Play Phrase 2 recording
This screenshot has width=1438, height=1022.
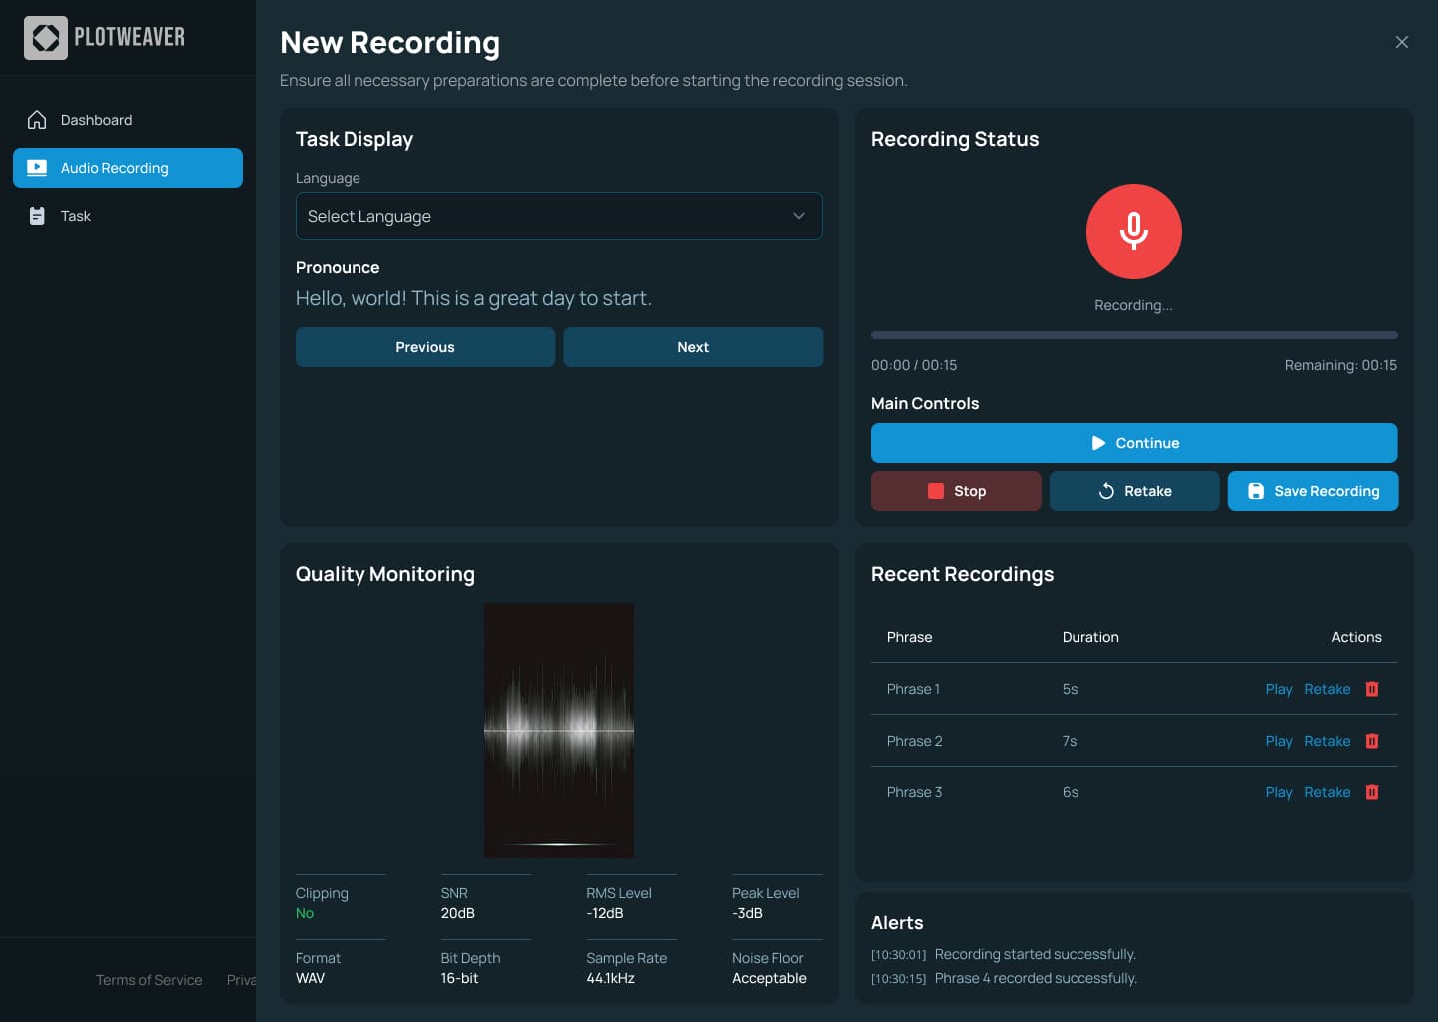click(x=1279, y=741)
